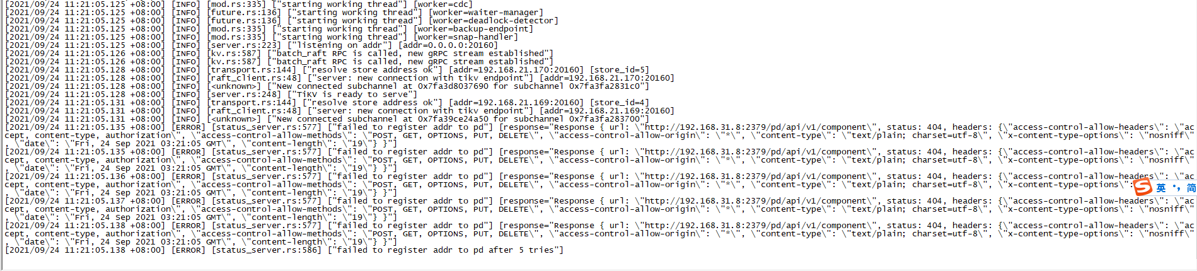This screenshot has width=1197, height=271.
Task: Click the worker=backup-endpoint entry
Action: [473, 29]
